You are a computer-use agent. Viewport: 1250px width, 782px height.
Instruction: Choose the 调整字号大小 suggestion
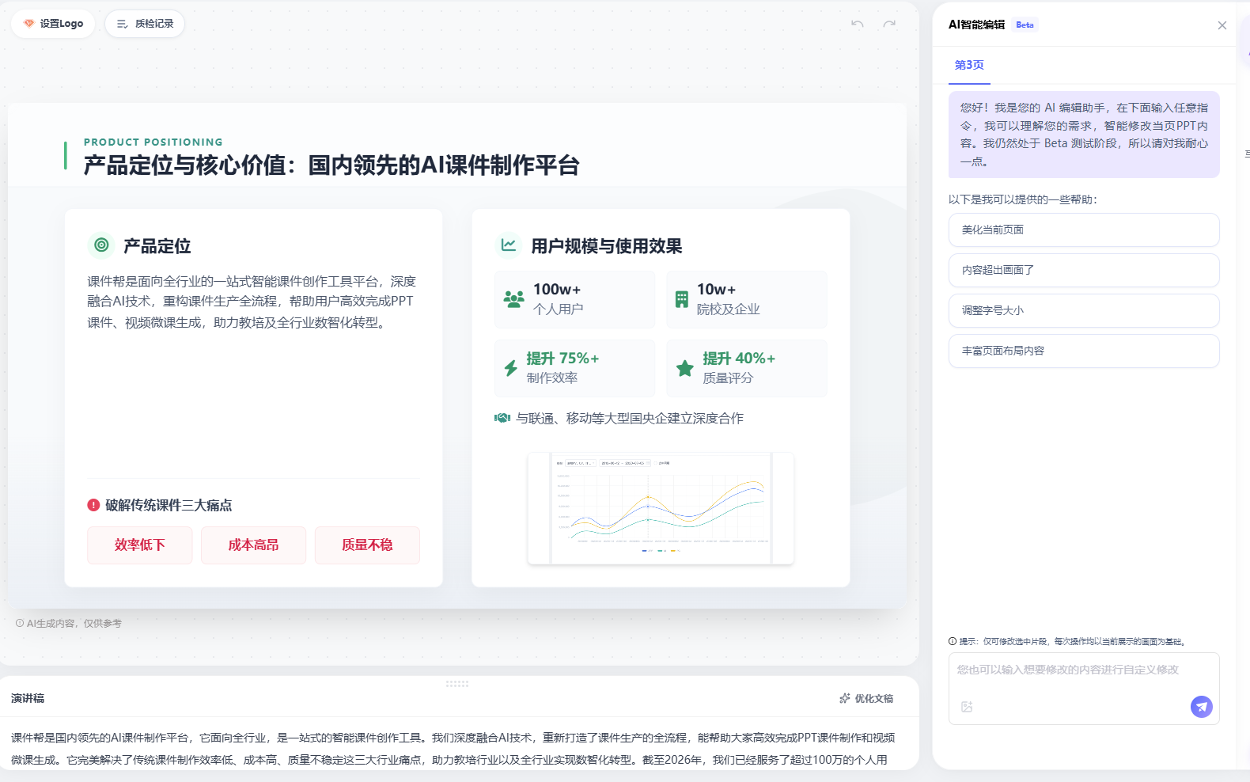click(x=1084, y=310)
